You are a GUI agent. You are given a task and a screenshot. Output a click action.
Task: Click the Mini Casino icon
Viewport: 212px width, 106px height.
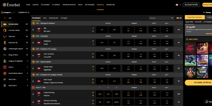(x=187, y=39)
